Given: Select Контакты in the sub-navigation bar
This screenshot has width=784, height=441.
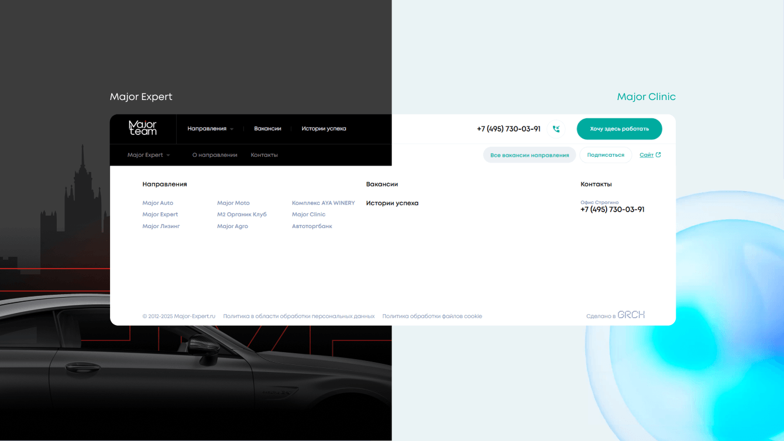Looking at the screenshot, I should pos(264,155).
